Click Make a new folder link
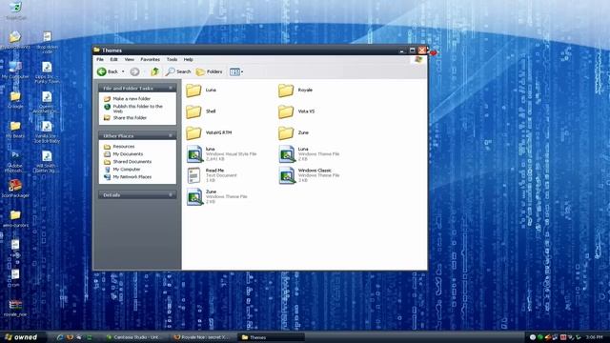The width and height of the screenshot is (610, 343). click(132, 99)
